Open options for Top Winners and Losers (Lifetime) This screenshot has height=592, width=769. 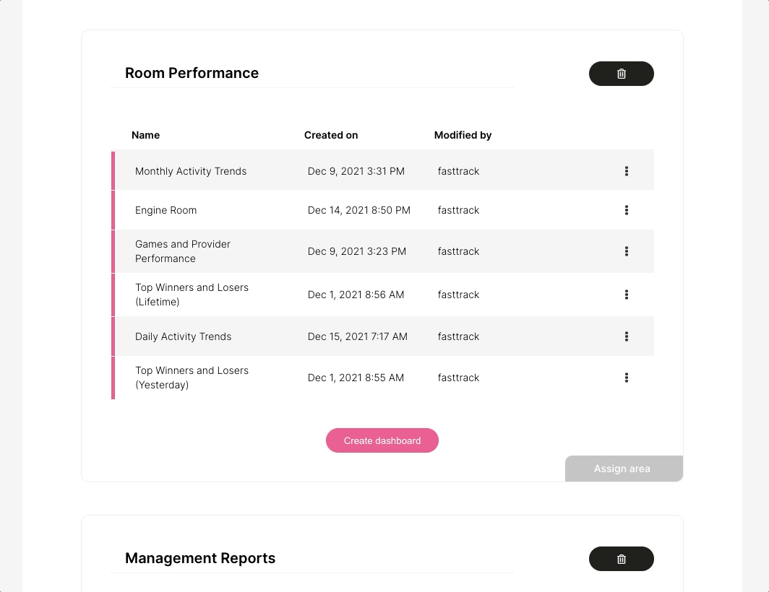point(627,295)
